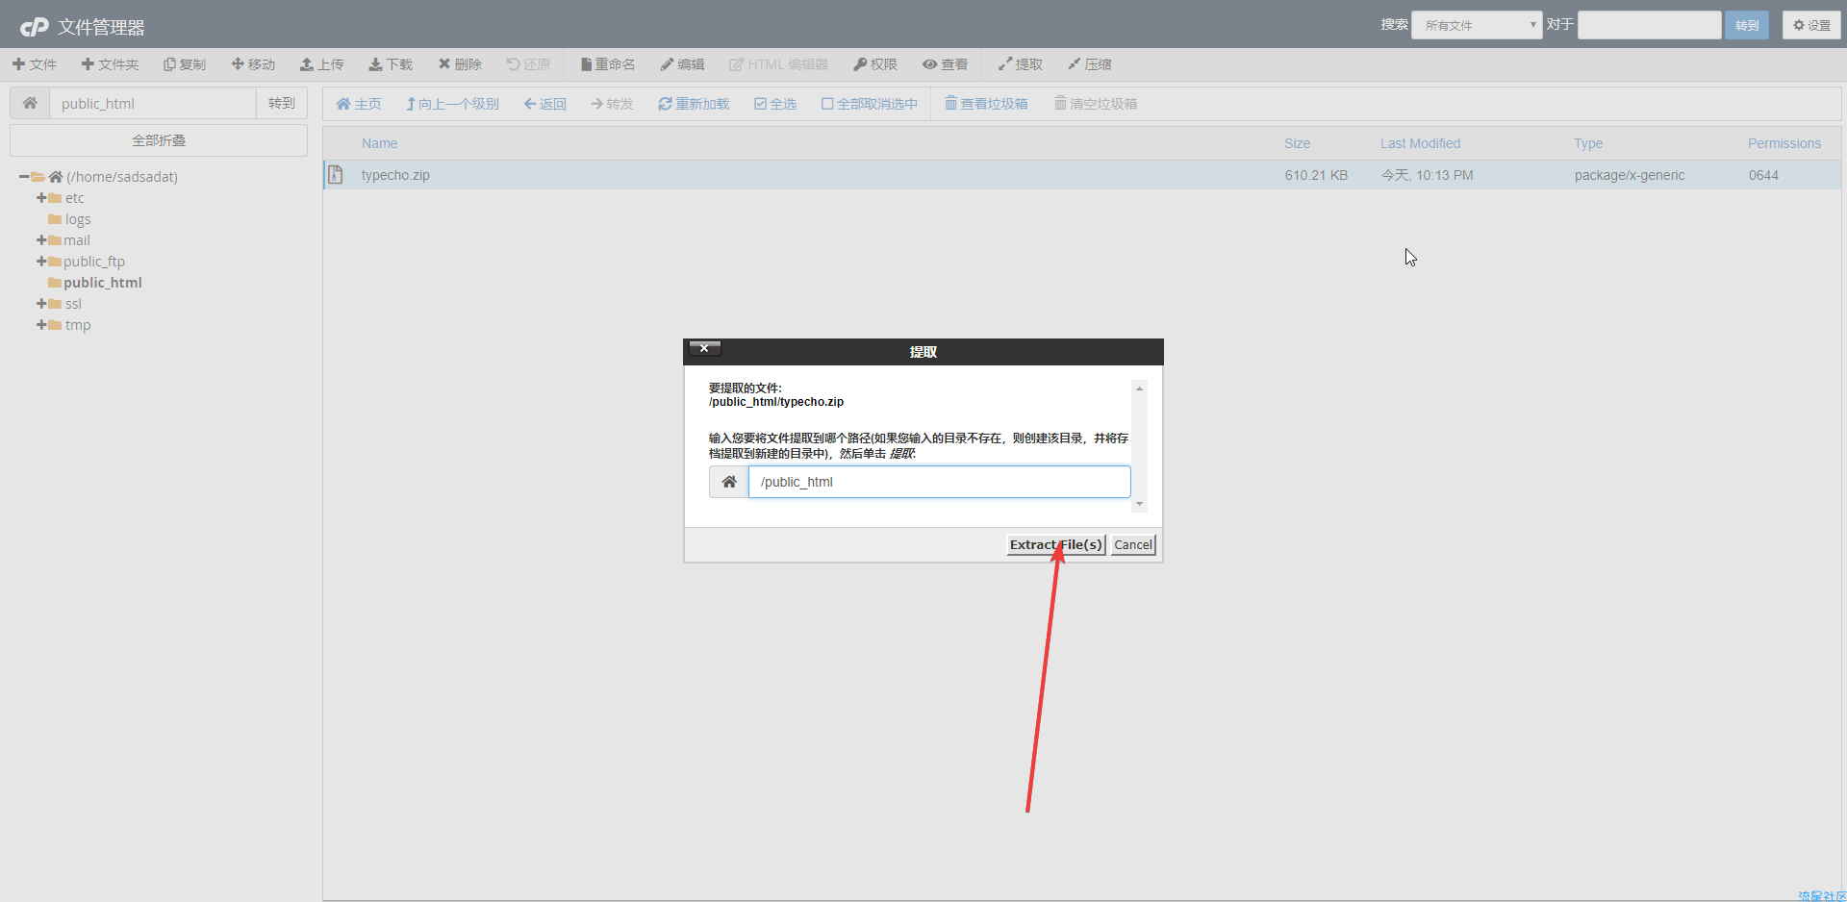Image resolution: width=1847 pixels, height=902 pixels.
Task: Sort by the Name column header
Action: click(x=379, y=143)
